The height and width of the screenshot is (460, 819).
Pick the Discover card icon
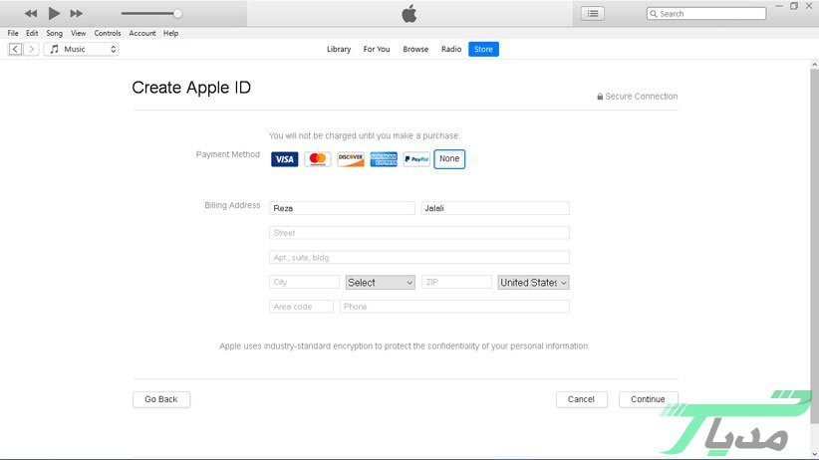click(x=351, y=159)
